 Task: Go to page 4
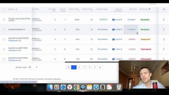[90, 67]
